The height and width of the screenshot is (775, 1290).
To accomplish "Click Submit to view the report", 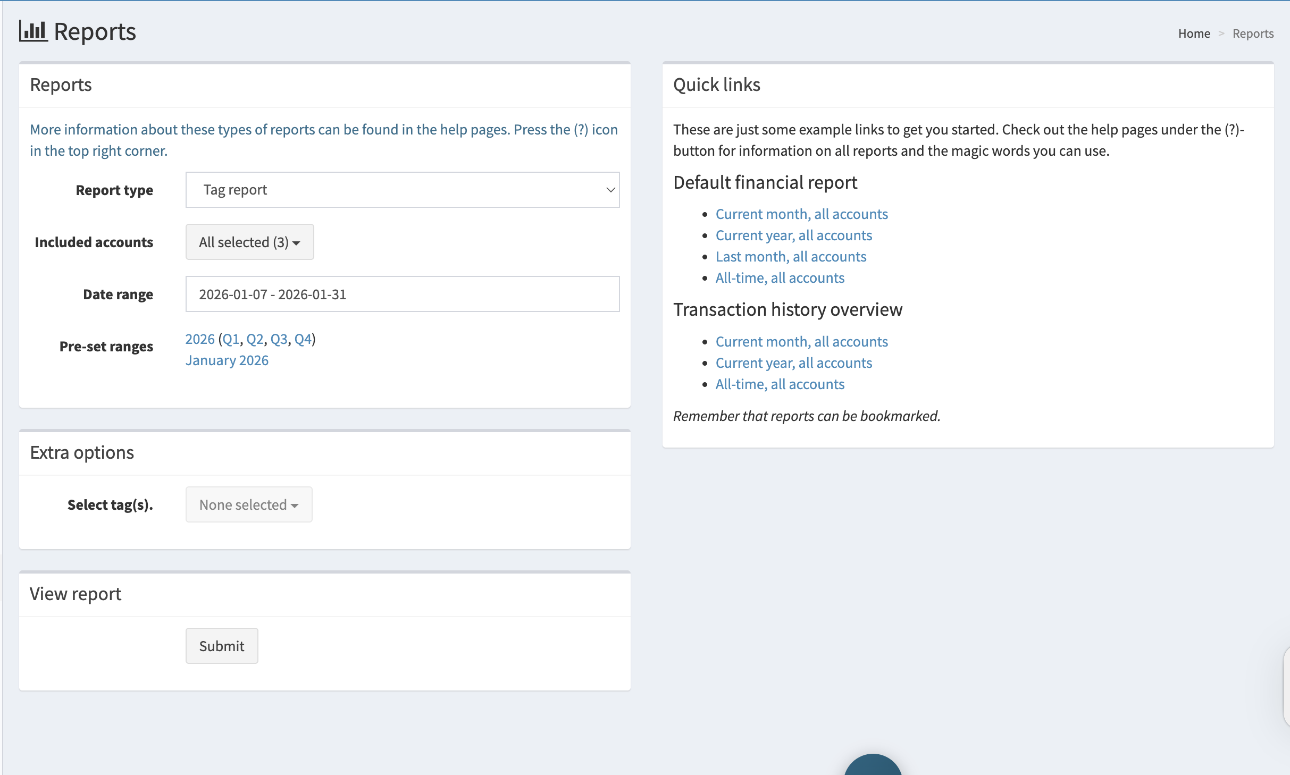I will pyautogui.click(x=221, y=646).
